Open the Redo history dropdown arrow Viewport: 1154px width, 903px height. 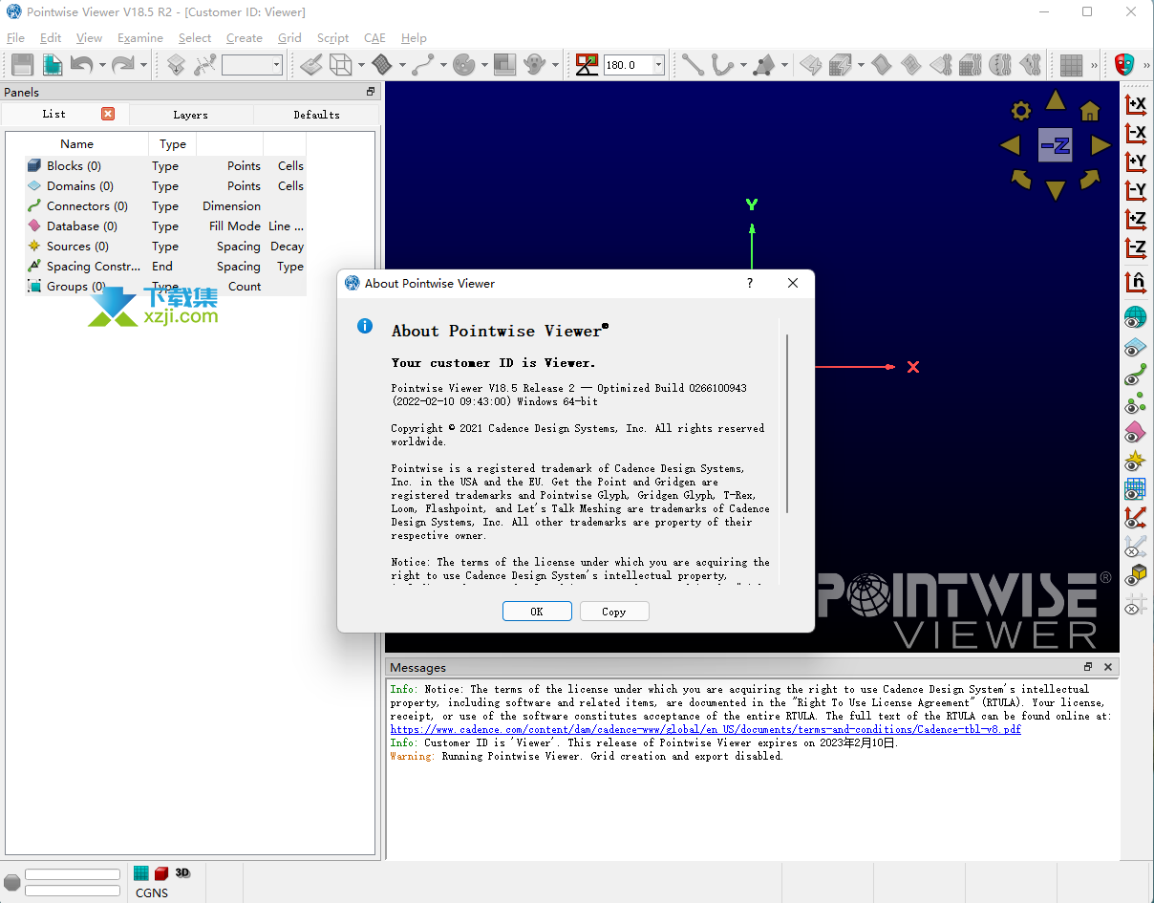143,66
